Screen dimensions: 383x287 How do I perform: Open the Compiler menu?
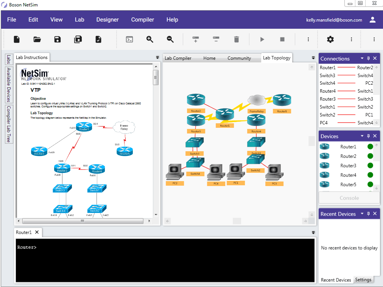click(x=143, y=20)
